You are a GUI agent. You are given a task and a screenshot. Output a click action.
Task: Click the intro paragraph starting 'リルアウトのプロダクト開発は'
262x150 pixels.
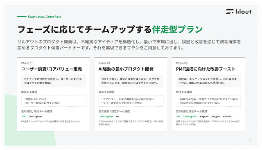tap(129, 45)
